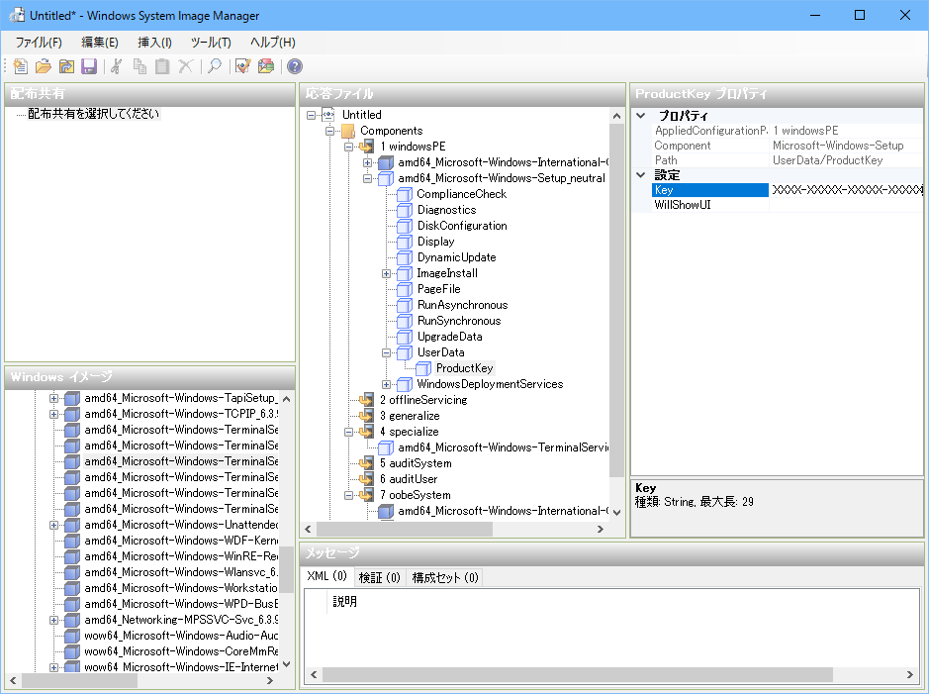The height and width of the screenshot is (694, 929).
Task: Collapse the amd64_Microsoft-Windows-Setup_neutral node
Action: click(367, 178)
